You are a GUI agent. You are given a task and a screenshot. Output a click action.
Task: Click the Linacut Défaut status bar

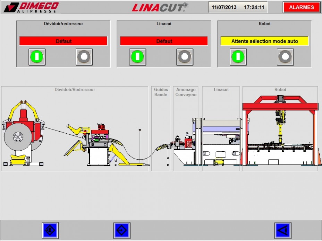(x=164, y=41)
